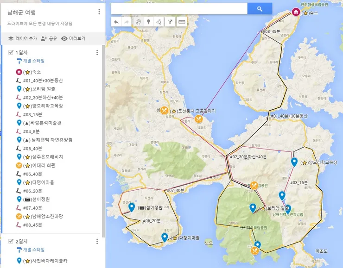Select the ruler measure distance tool

pos(182,22)
